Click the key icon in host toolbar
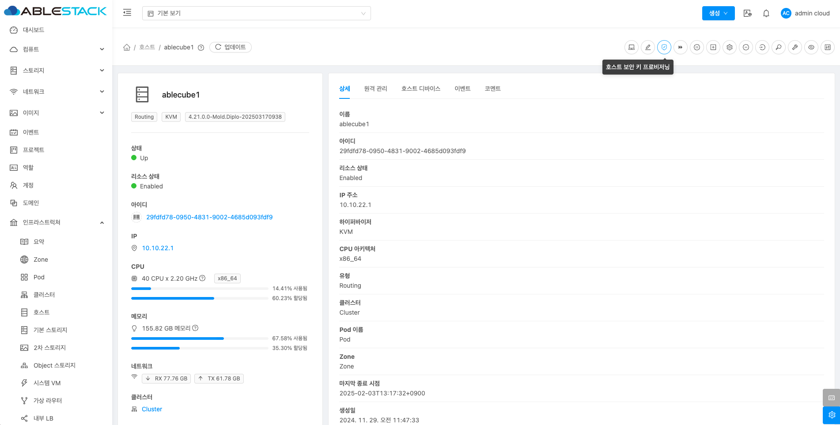Viewport: 840px width, 425px height. coord(778,47)
